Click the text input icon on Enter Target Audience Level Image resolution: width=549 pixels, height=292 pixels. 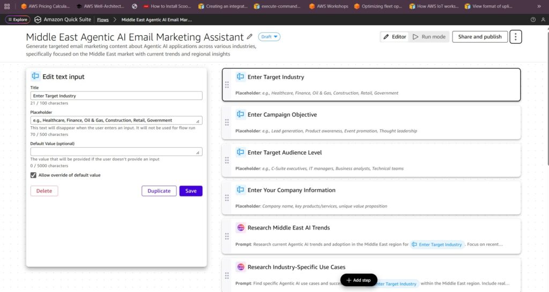click(241, 152)
